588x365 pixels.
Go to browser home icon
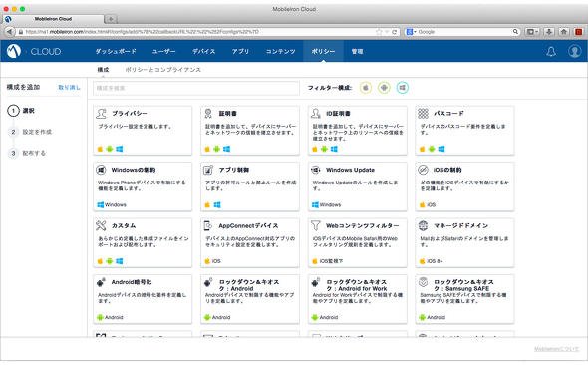(564, 32)
